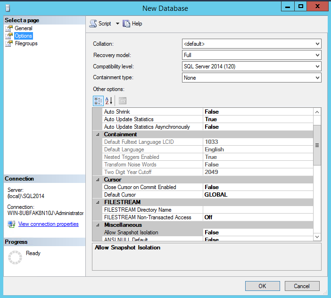
Task: Click the Script toolbar icon
Action: click(93, 24)
